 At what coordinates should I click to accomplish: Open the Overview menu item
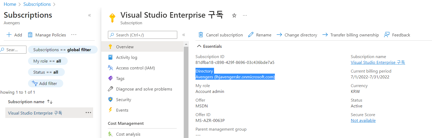[143, 47]
